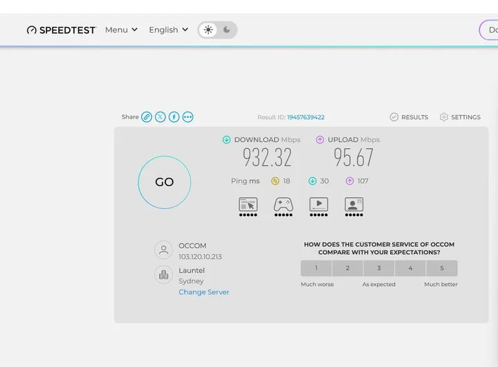Click the upload arrow icon

320,140
